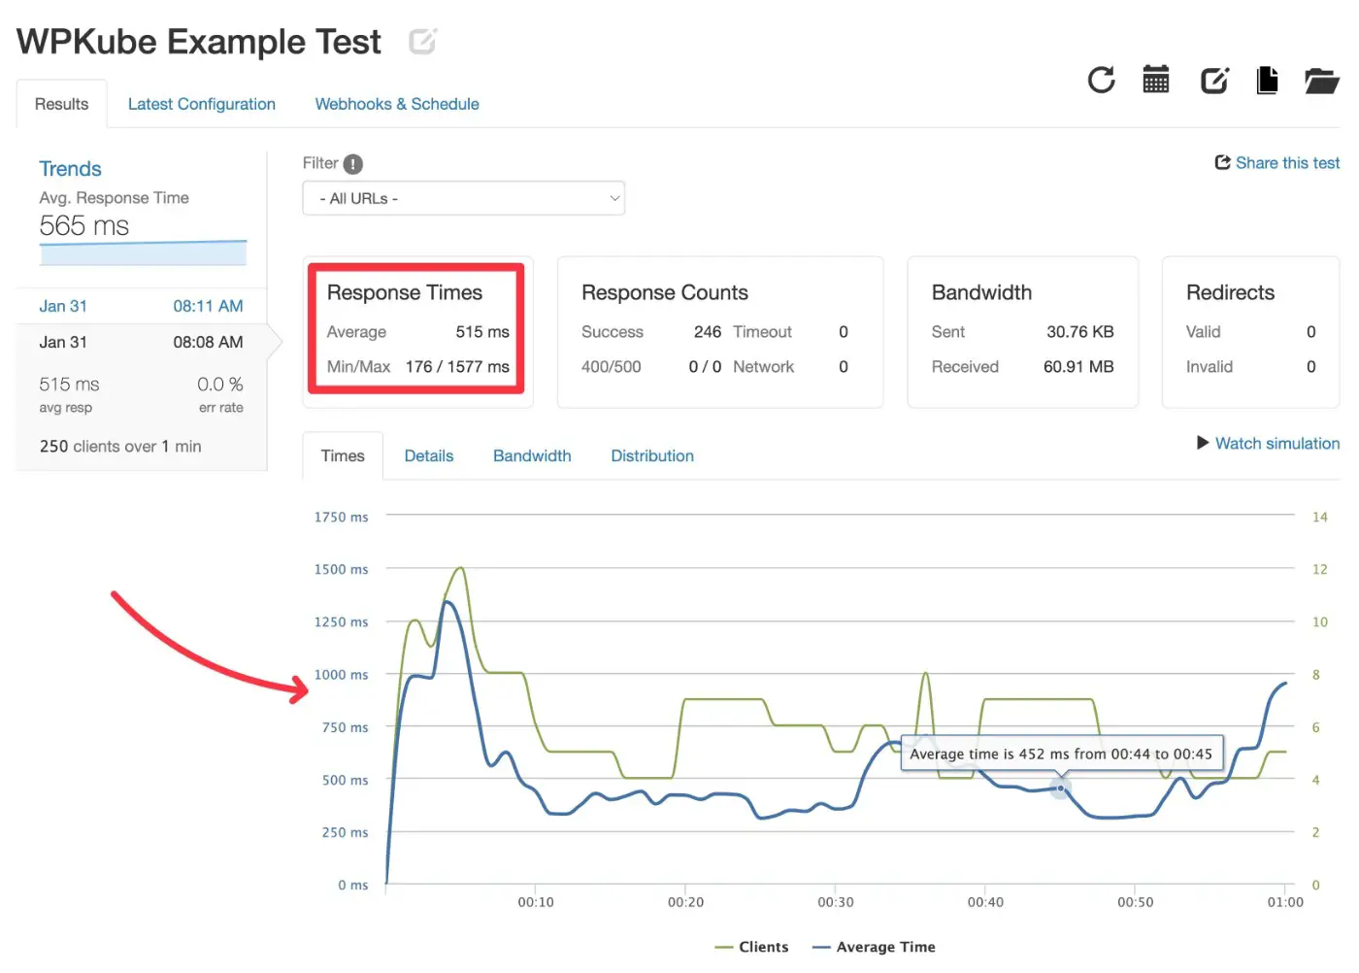Click the Response Counts card title
The width and height of the screenshot is (1359, 973).
[665, 292]
